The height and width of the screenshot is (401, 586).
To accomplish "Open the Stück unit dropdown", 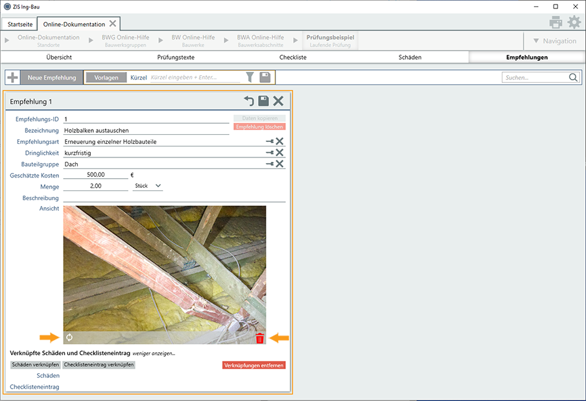I will (x=147, y=187).
